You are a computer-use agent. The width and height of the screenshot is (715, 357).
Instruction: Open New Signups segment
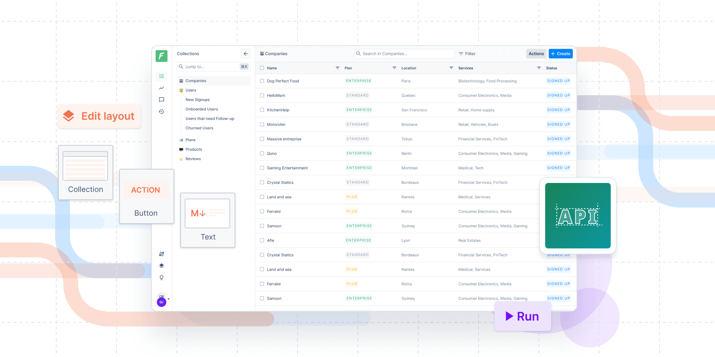point(197,100)
